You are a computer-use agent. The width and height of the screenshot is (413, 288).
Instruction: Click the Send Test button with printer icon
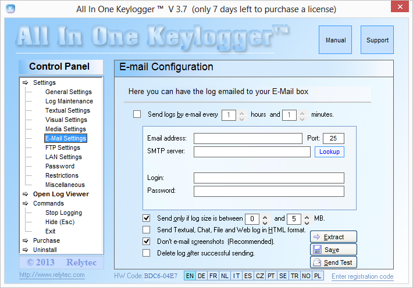click(333, 262)
